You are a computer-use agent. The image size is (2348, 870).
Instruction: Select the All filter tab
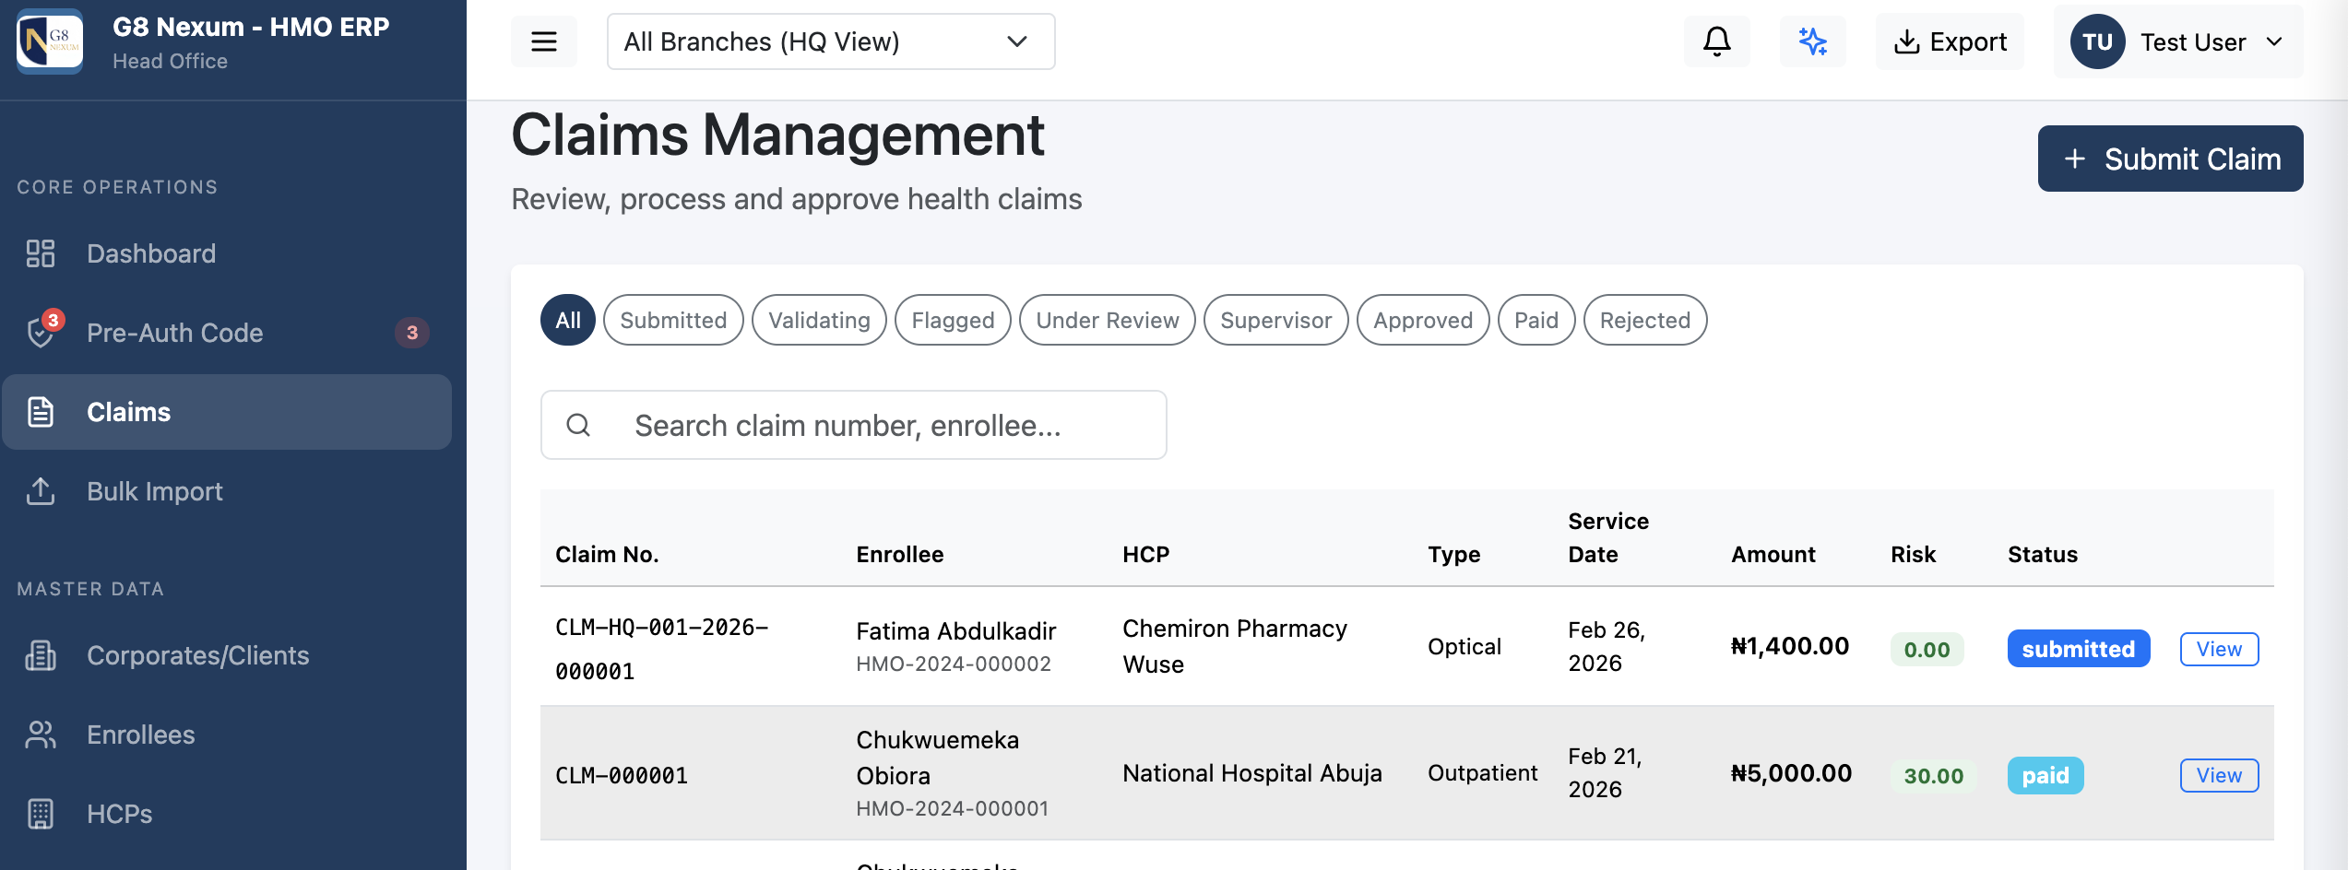[568, 320]
